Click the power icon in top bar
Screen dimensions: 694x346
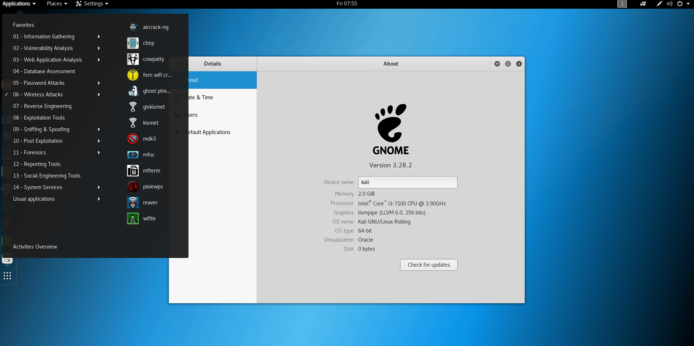[x=680, y=4]
